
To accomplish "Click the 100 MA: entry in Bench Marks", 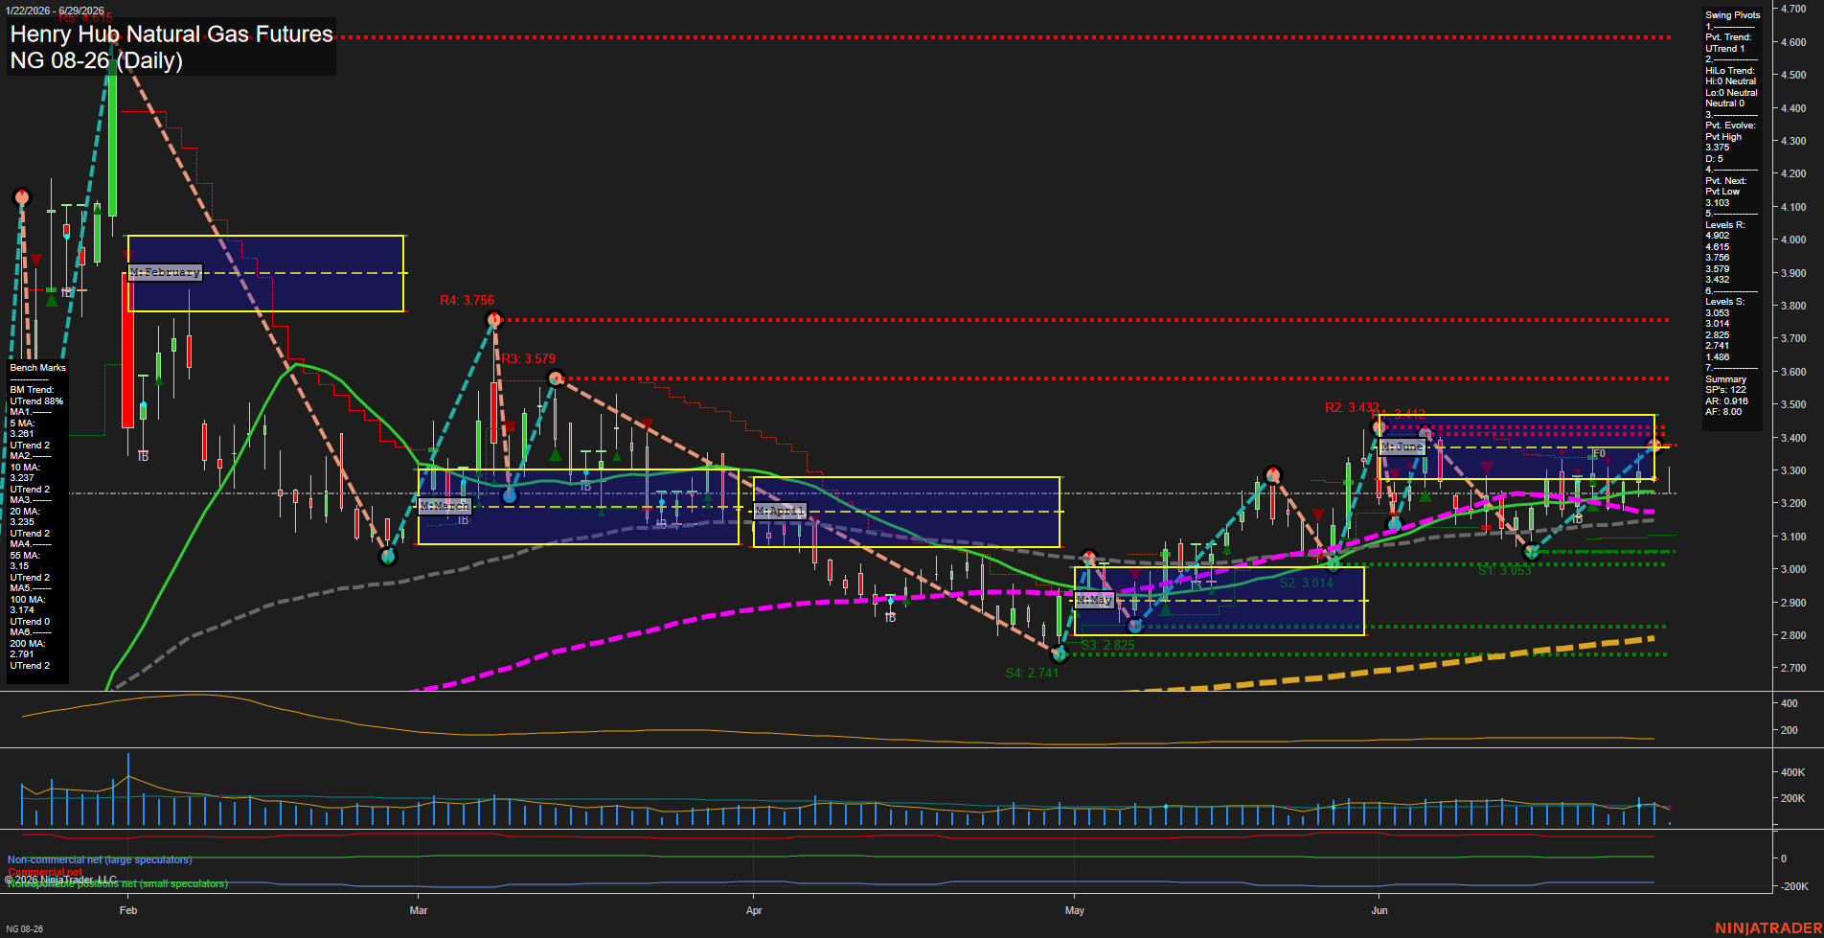I will click(27, 600).
